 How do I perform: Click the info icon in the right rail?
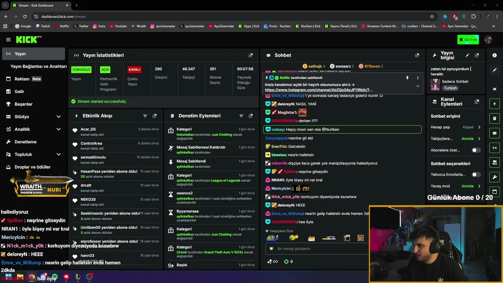[x=495, y=55]
